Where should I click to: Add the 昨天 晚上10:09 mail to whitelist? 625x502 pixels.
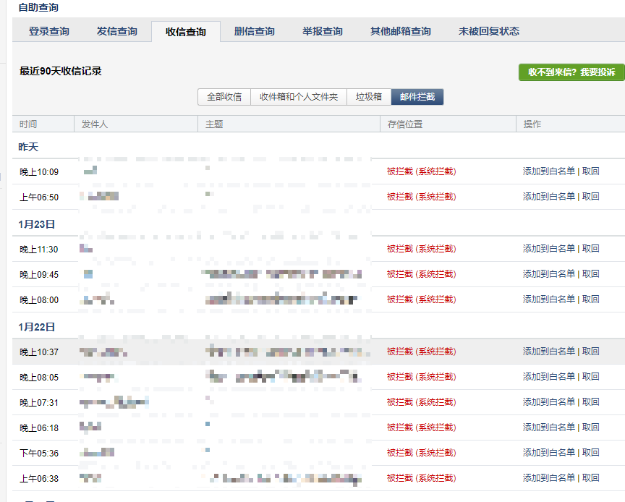549,171
